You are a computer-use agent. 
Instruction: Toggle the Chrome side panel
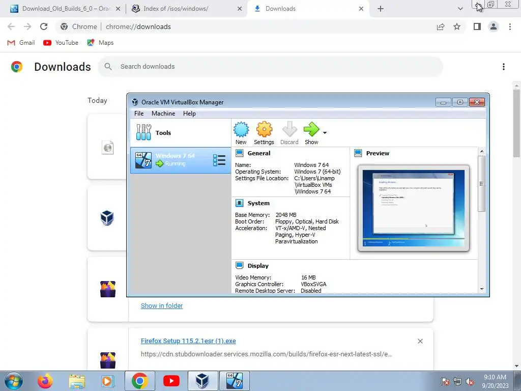pyautogui.click(x=477, y=26)
